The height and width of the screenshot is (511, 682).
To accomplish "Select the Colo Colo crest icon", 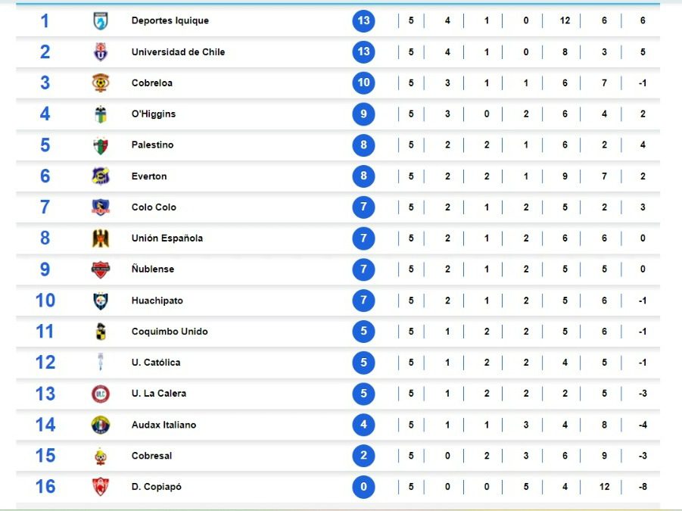I will 101,207.
